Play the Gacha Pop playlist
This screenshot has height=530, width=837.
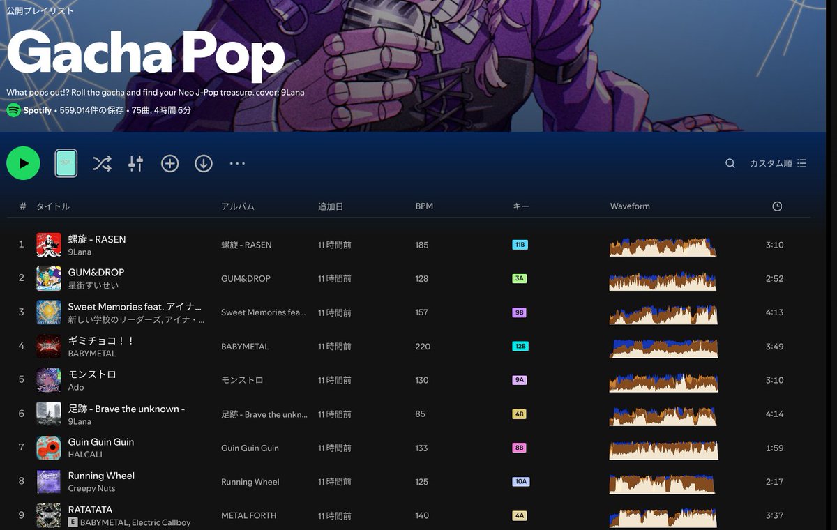click(23, 163)
